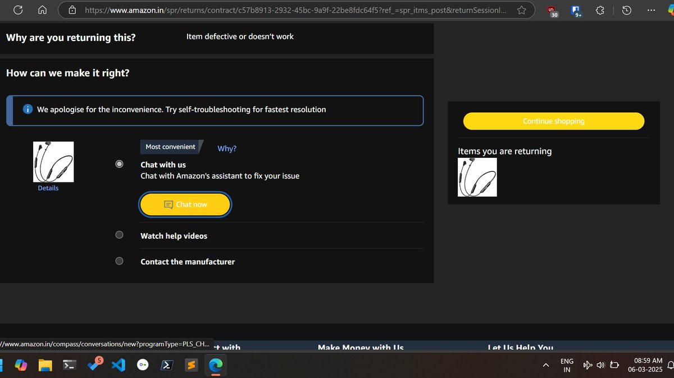Open the uBlock Origin extension icon

(x=552, y=11)
